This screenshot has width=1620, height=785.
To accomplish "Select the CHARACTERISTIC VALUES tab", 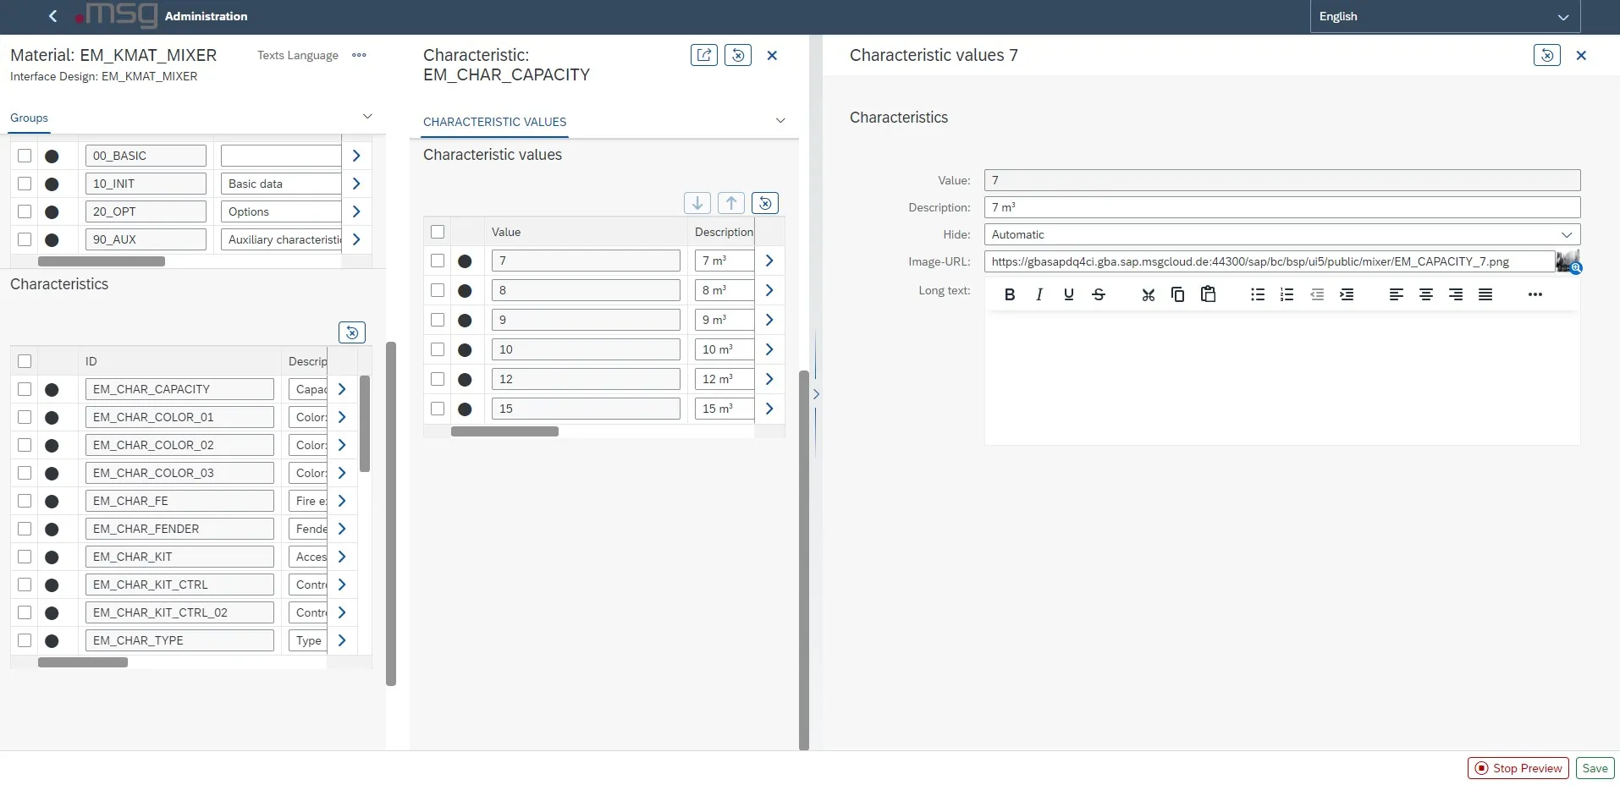I will point(494,122).
